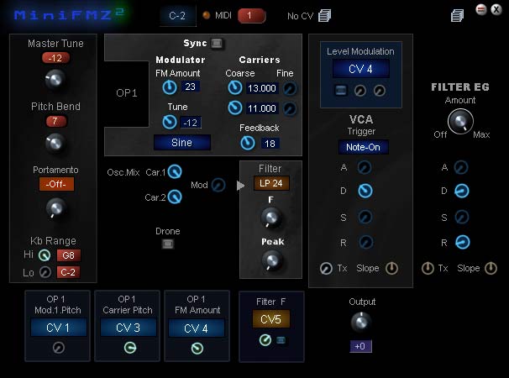The width and height of the screenshot is (509, 378).
Task: Click the Pitch Bend 7 value
Action: [x=55, y=121]
